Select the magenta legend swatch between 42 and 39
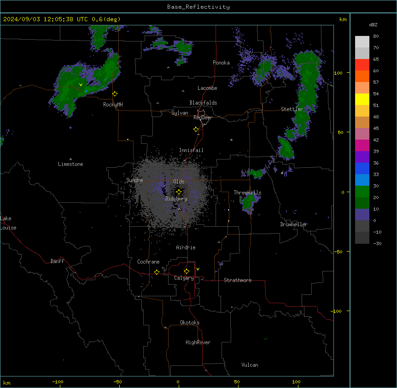Screen dimensions: 397x388 (x=362, y=145)
